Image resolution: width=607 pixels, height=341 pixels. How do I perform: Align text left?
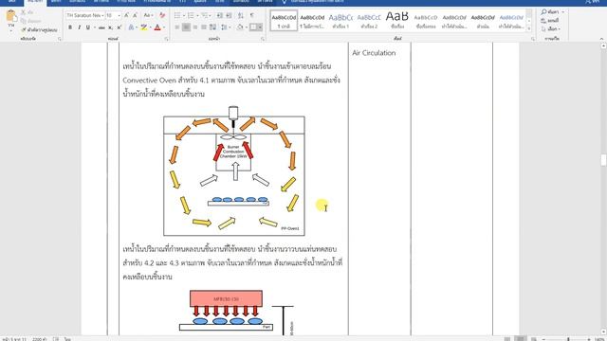[177, 27]
